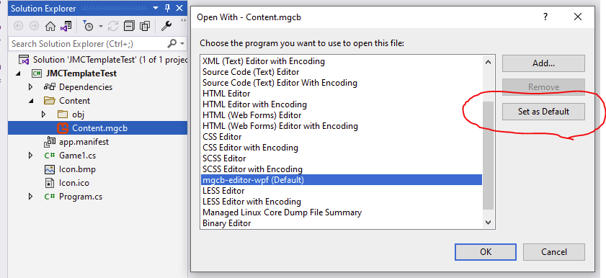
Task: Select 'HTML (Web Forms) Editor' entry
Action: (x=252, y=115)
